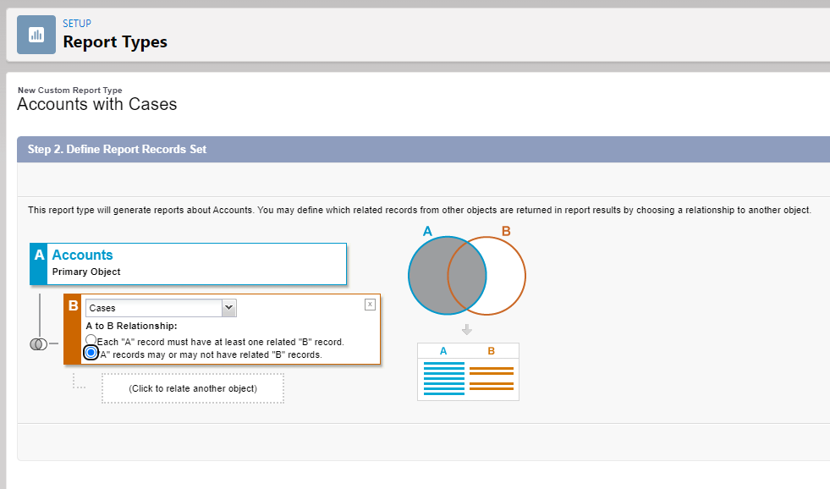Image resolution: width=830 pixels, height=489 pixels.
Task: Click the blue A column in results preview
Action: click(443, 378)
